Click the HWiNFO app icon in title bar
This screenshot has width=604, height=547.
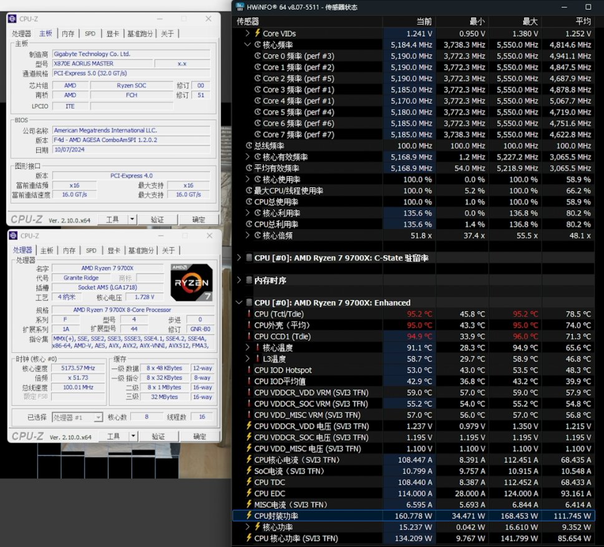(240, 7)
